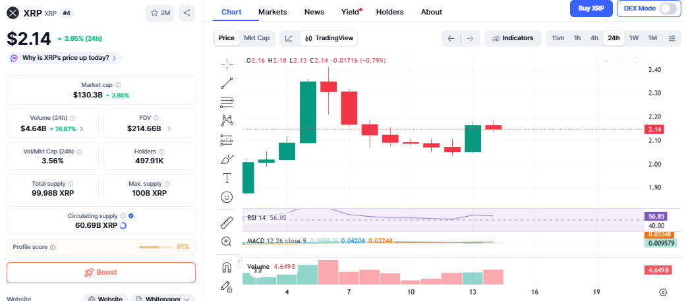
Task: Choose the text annotation tool
Action: click(227, 178)
